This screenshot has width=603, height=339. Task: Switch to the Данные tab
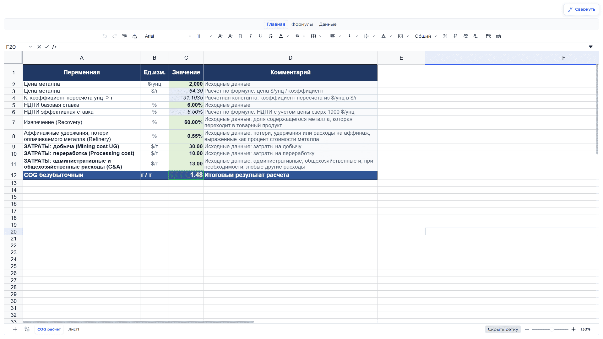click(x=328, y=24)
